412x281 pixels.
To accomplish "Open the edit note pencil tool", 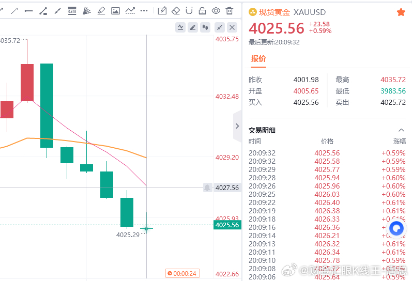I will 162,11.
